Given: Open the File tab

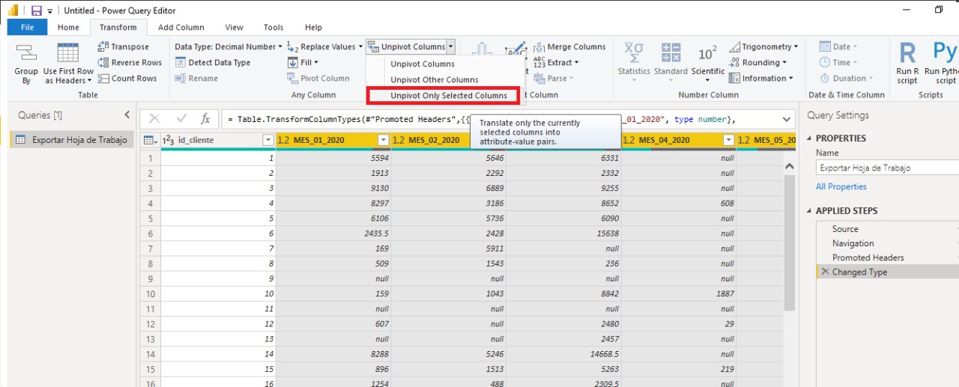Looking at the screenshot, I should pos(27,27).
